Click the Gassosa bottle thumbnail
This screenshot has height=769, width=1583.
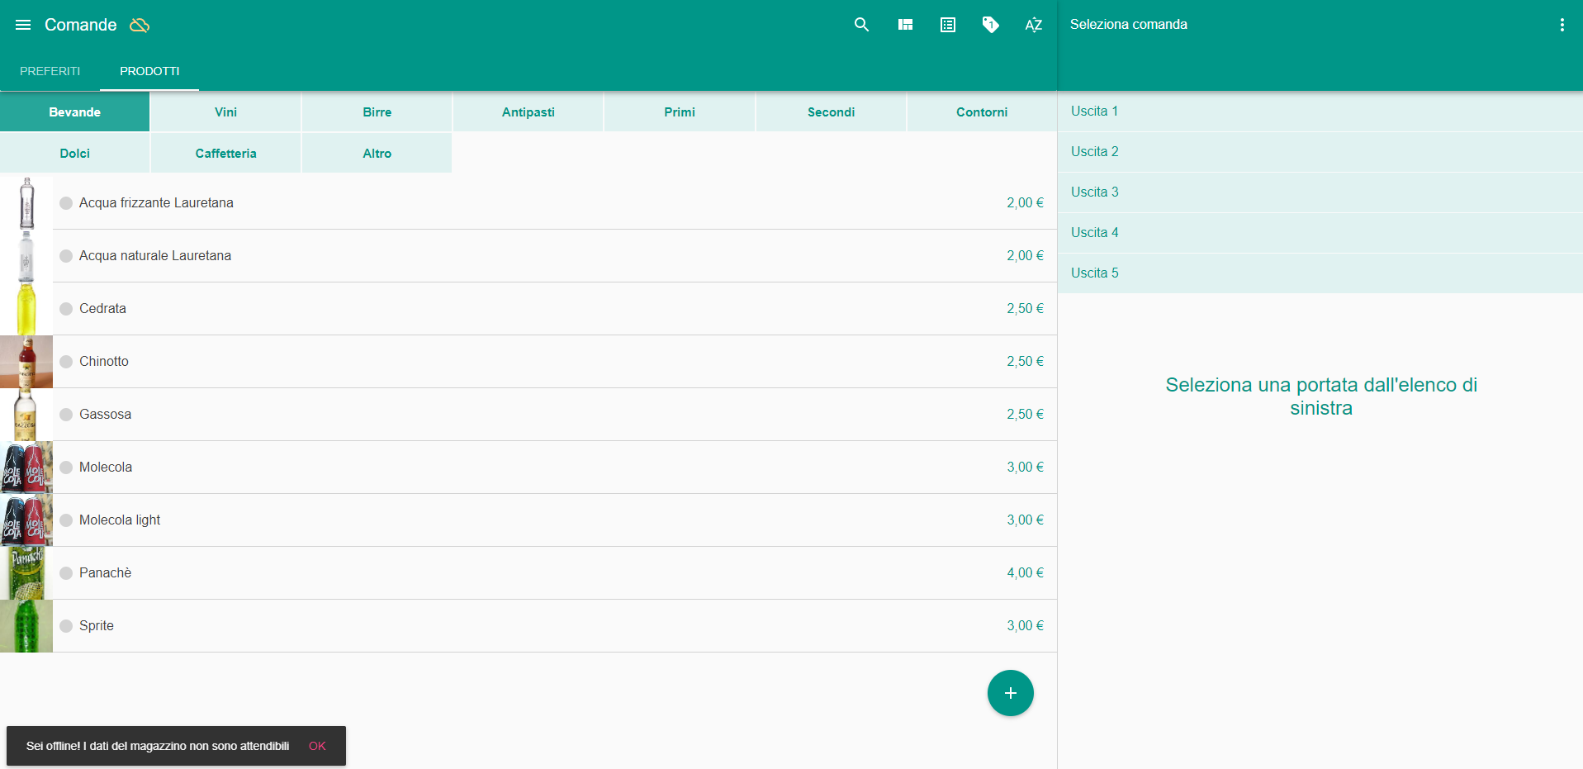[x=26, y=415]
